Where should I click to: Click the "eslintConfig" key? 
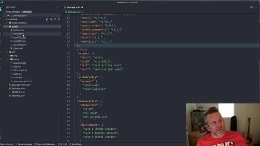point(87,77)
